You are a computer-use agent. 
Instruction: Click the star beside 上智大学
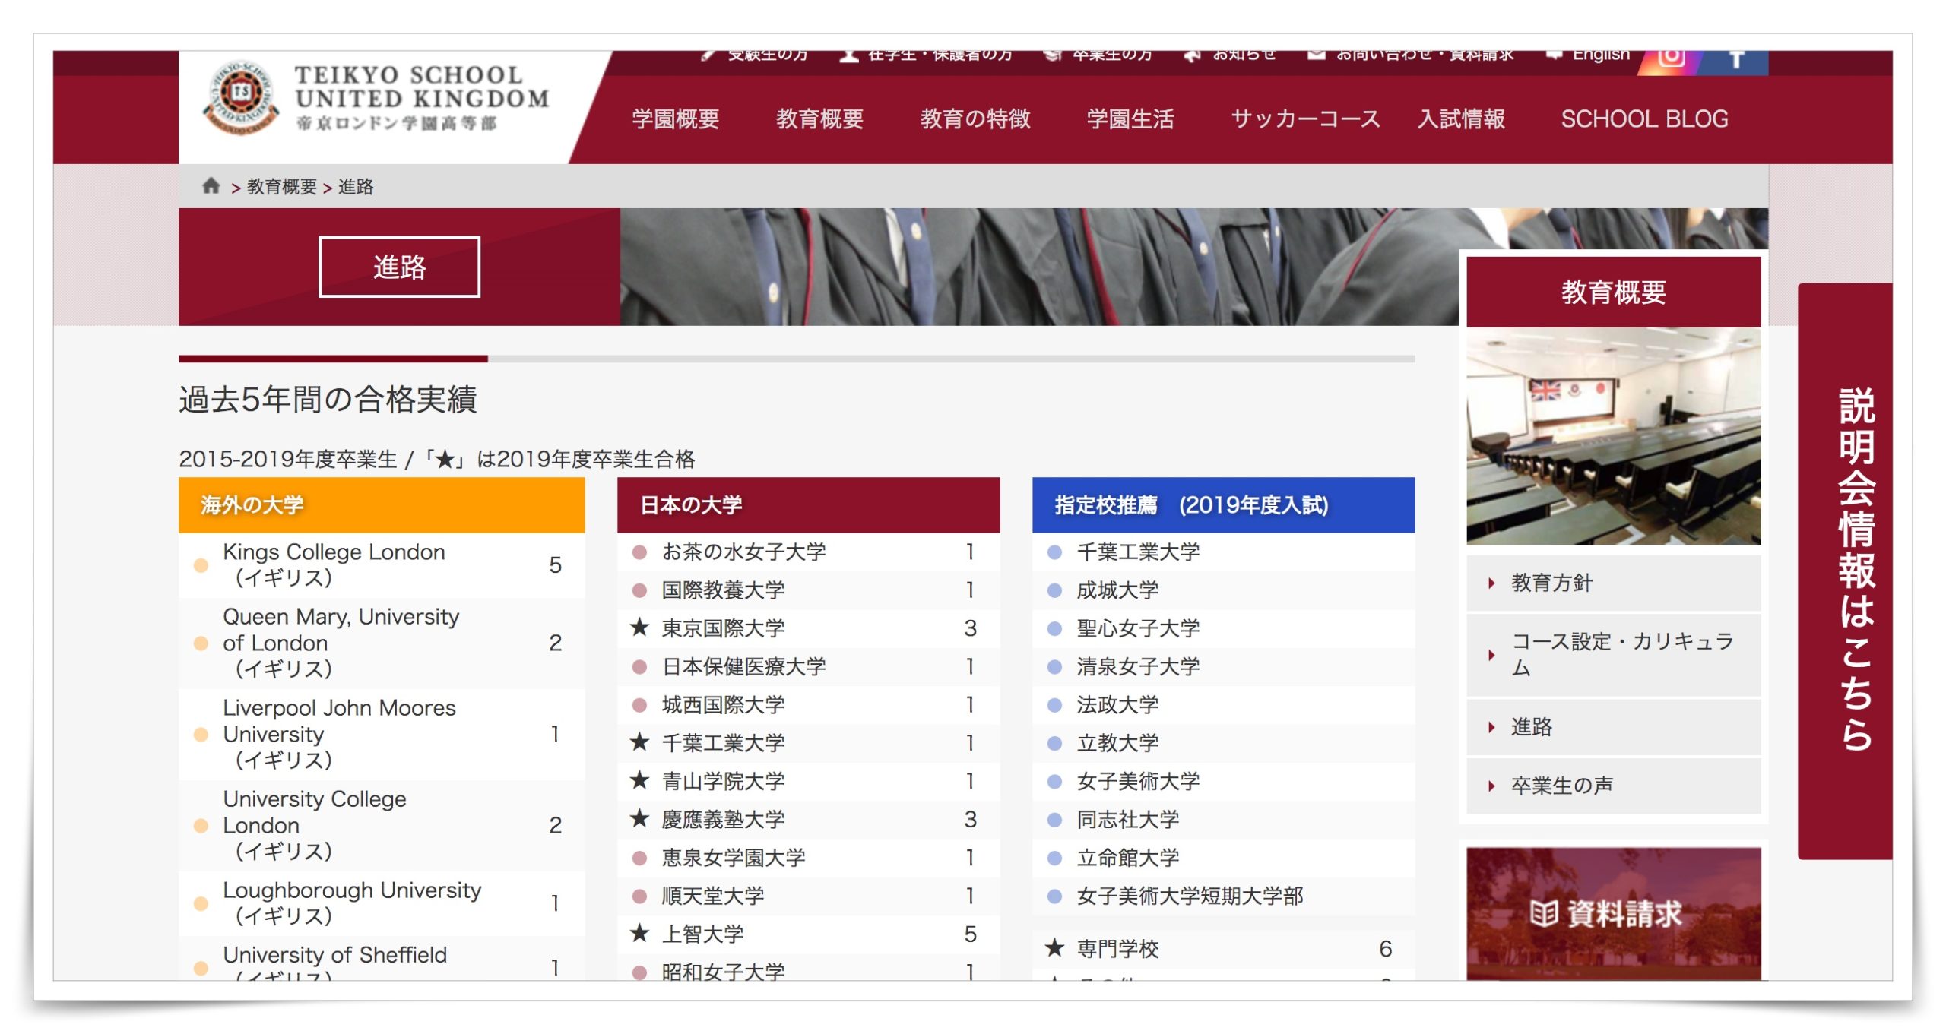(x=639, y=933)
